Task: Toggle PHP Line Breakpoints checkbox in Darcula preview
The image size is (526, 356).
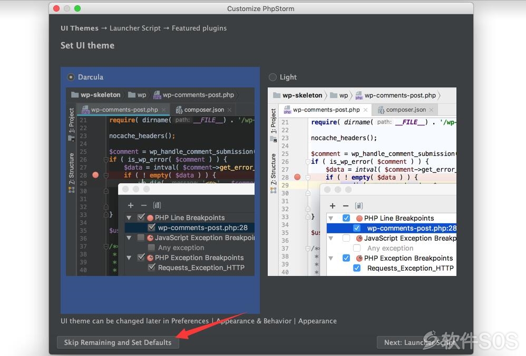Action: [x=141, y=217]
